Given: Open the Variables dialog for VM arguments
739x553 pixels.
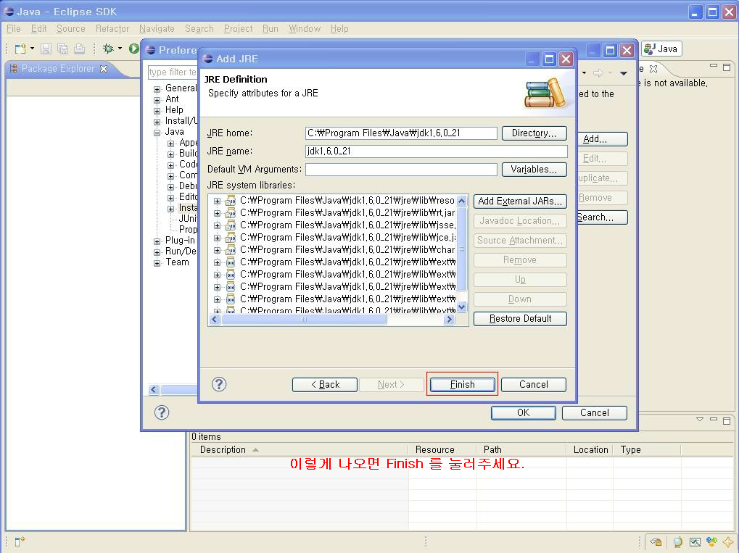Looking at the screenshot, I should [x=534, y=169].
